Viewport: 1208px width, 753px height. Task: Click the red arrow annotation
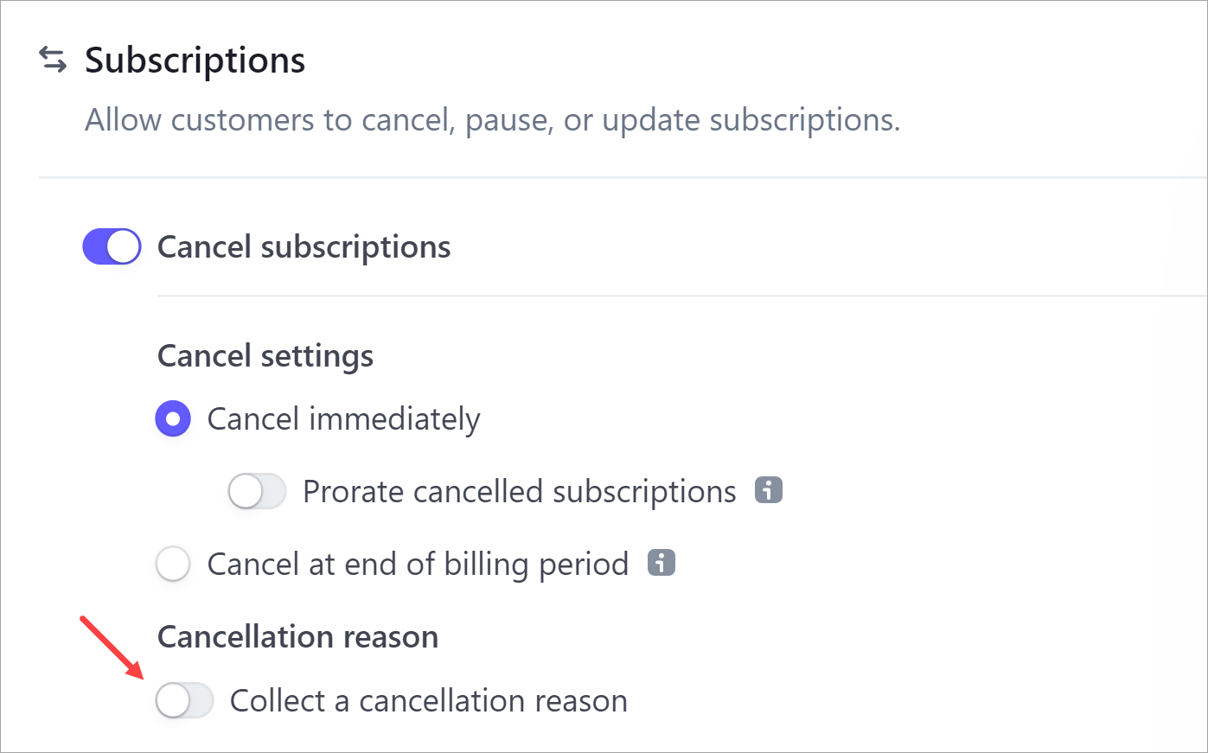tap(112, 646)
